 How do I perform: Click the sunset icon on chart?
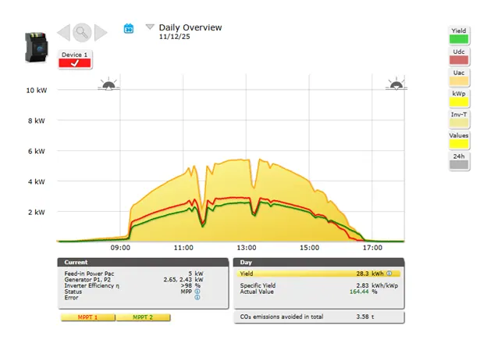[396, 84]
